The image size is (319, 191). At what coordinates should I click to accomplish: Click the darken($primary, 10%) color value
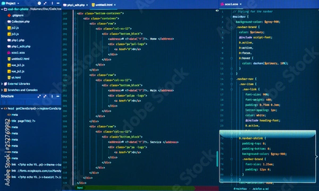(x=271, y=63)
